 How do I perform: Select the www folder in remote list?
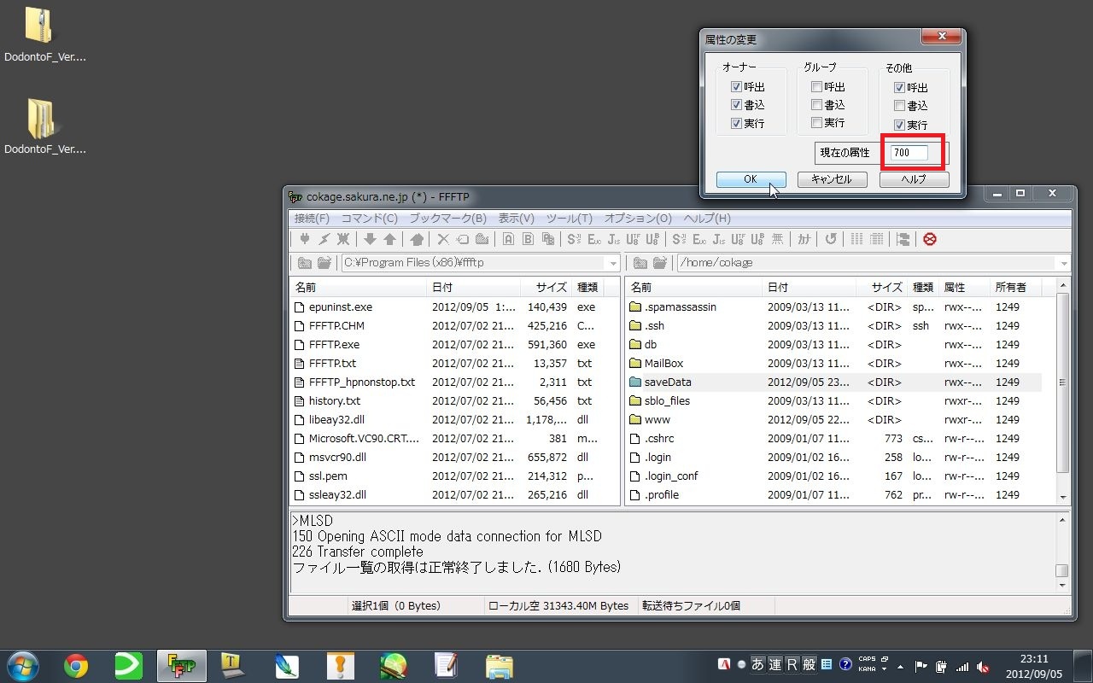(x=657, y=419)
